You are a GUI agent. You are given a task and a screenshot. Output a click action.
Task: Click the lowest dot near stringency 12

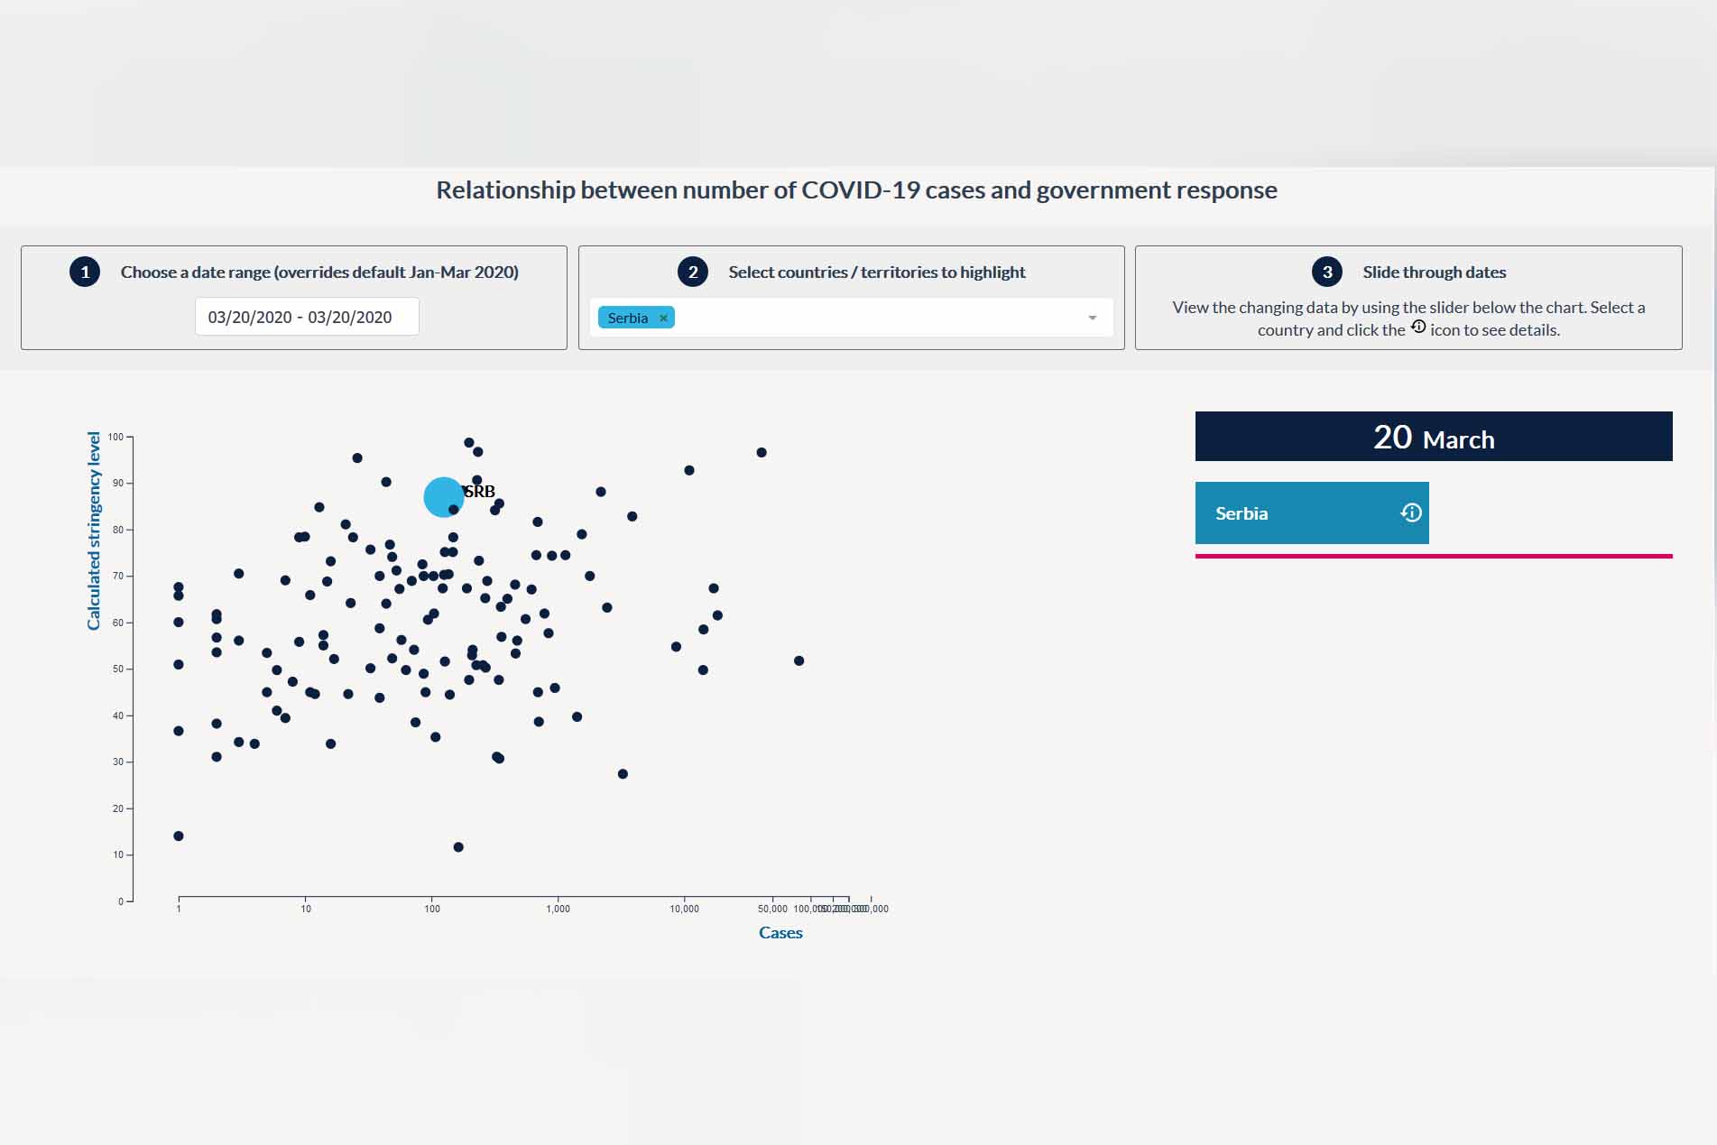pos(458,847)
